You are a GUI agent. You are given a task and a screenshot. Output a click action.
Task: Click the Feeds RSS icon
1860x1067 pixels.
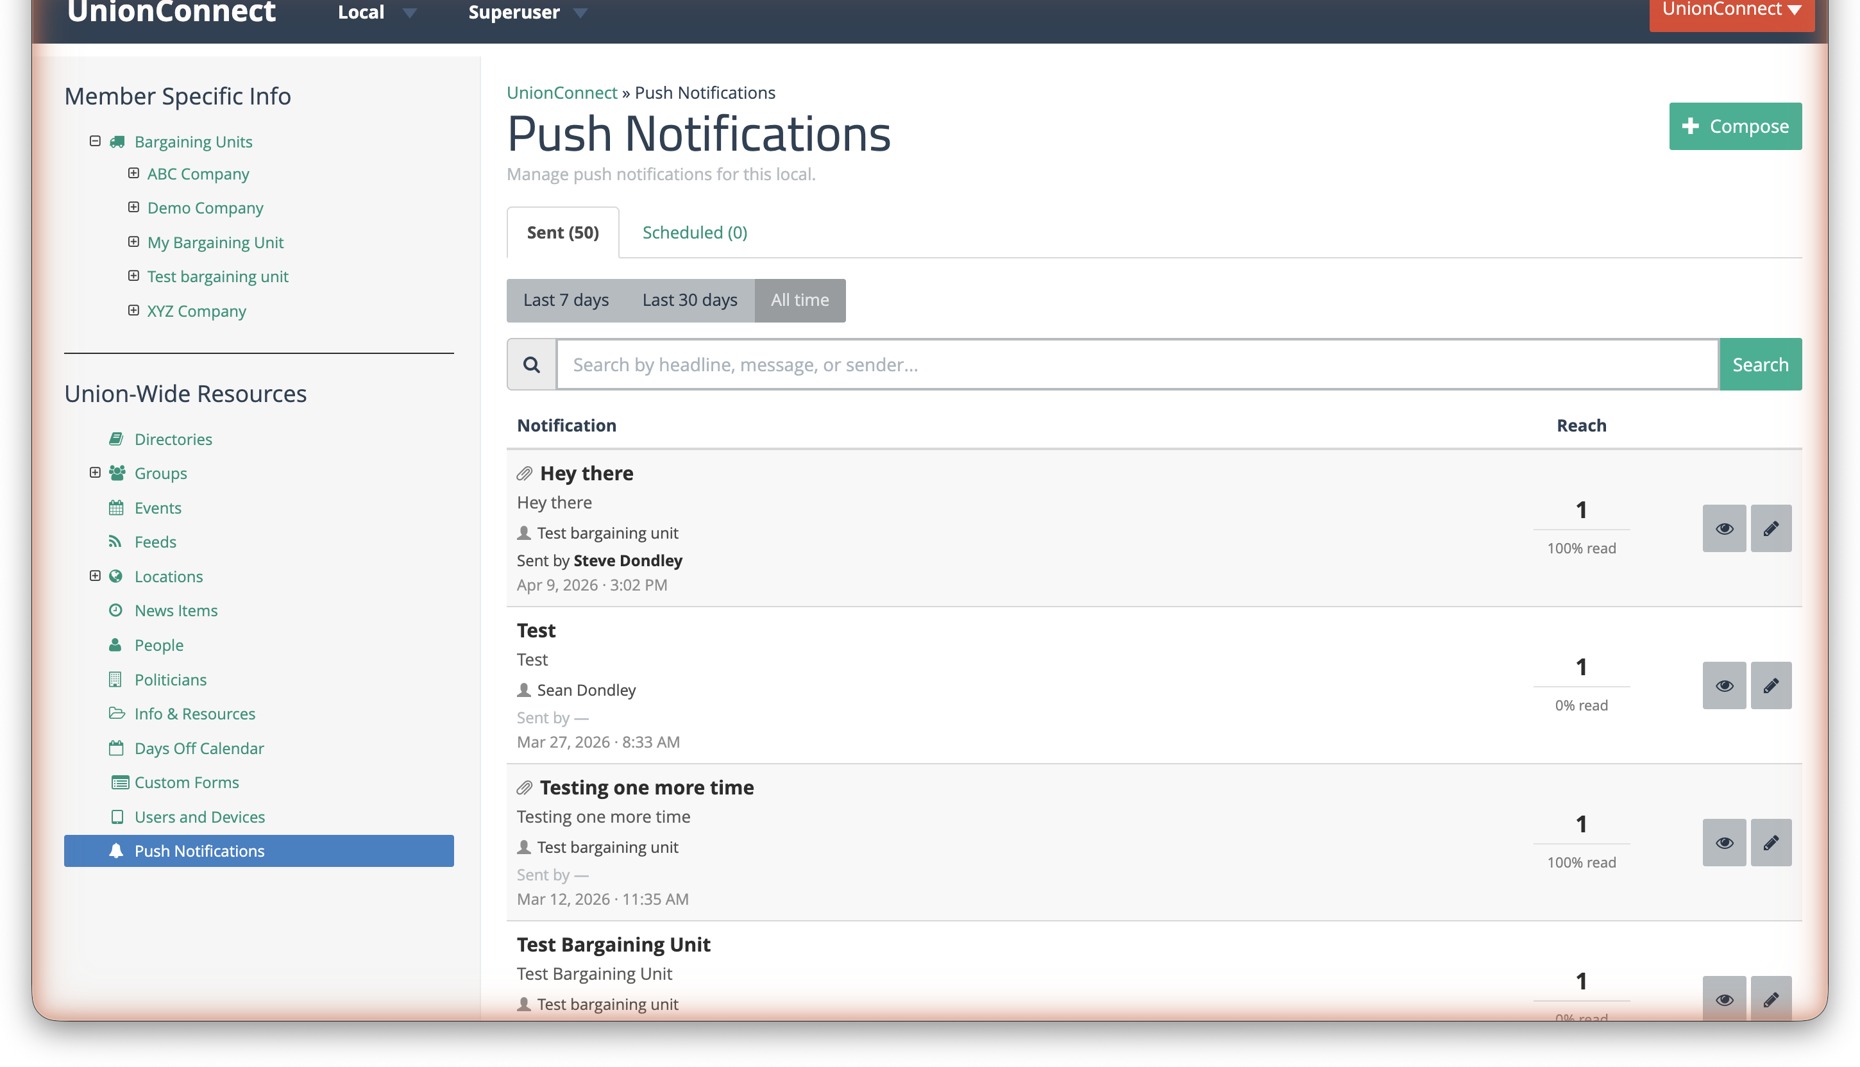[115, 542]
